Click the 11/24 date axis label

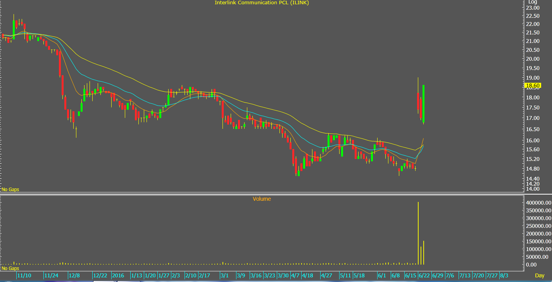(x=52, y=276)
